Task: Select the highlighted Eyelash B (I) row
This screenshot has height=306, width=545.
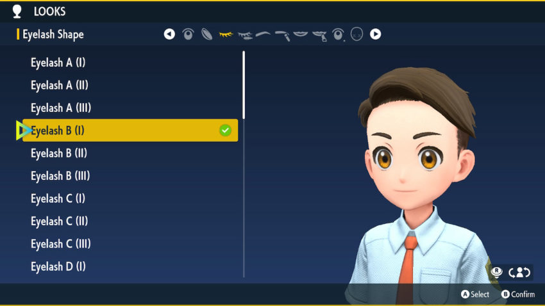Action: point(130,131)
